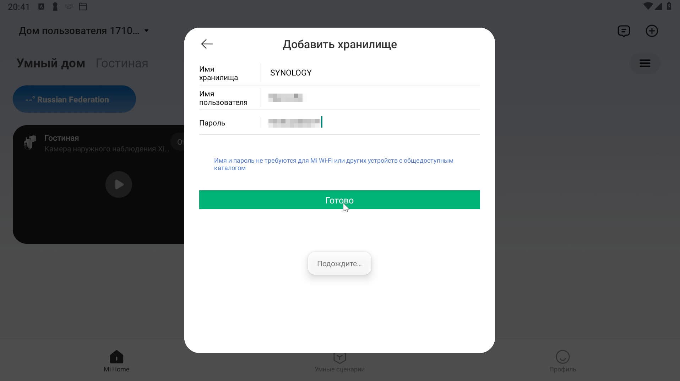
Task: Click the Mi Home house icon
Action: click(x=116, y=357)
